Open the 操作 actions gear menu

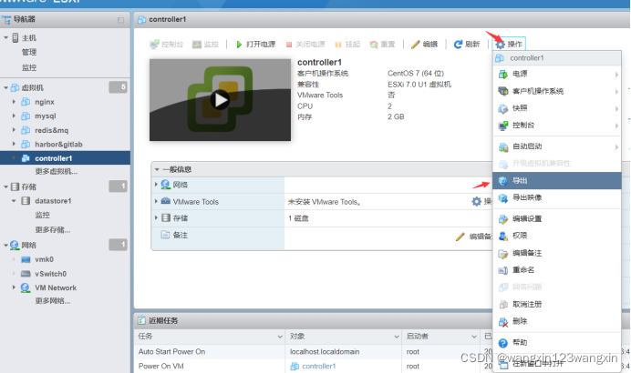(x=509, y=45)
